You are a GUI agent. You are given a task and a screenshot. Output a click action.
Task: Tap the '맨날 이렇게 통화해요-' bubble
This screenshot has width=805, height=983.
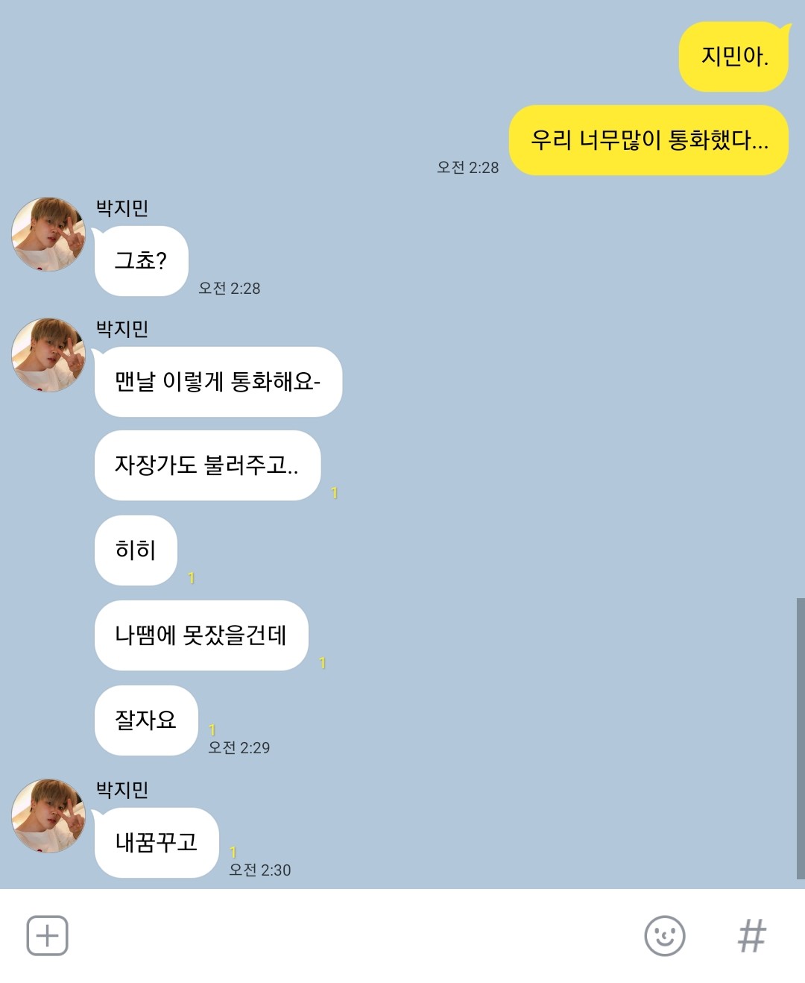point(218,382)
